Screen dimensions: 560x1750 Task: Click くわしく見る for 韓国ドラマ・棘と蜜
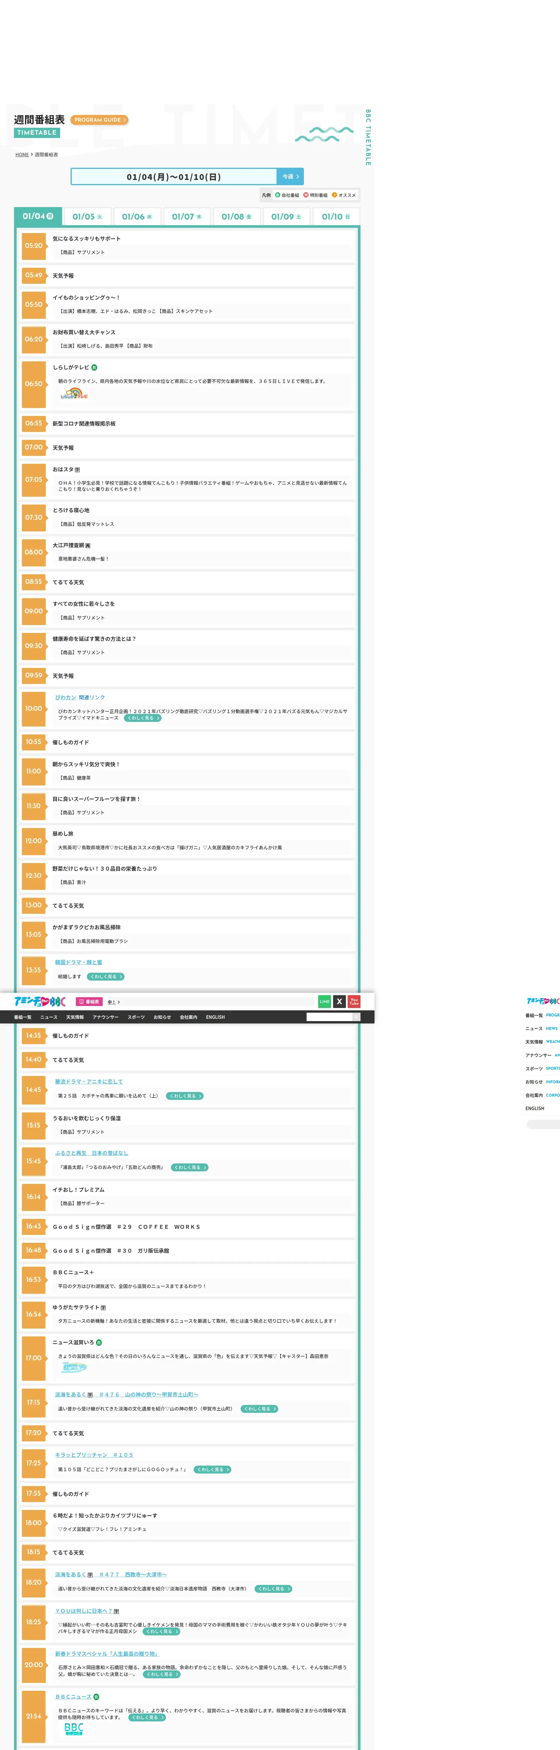[105, 976]
